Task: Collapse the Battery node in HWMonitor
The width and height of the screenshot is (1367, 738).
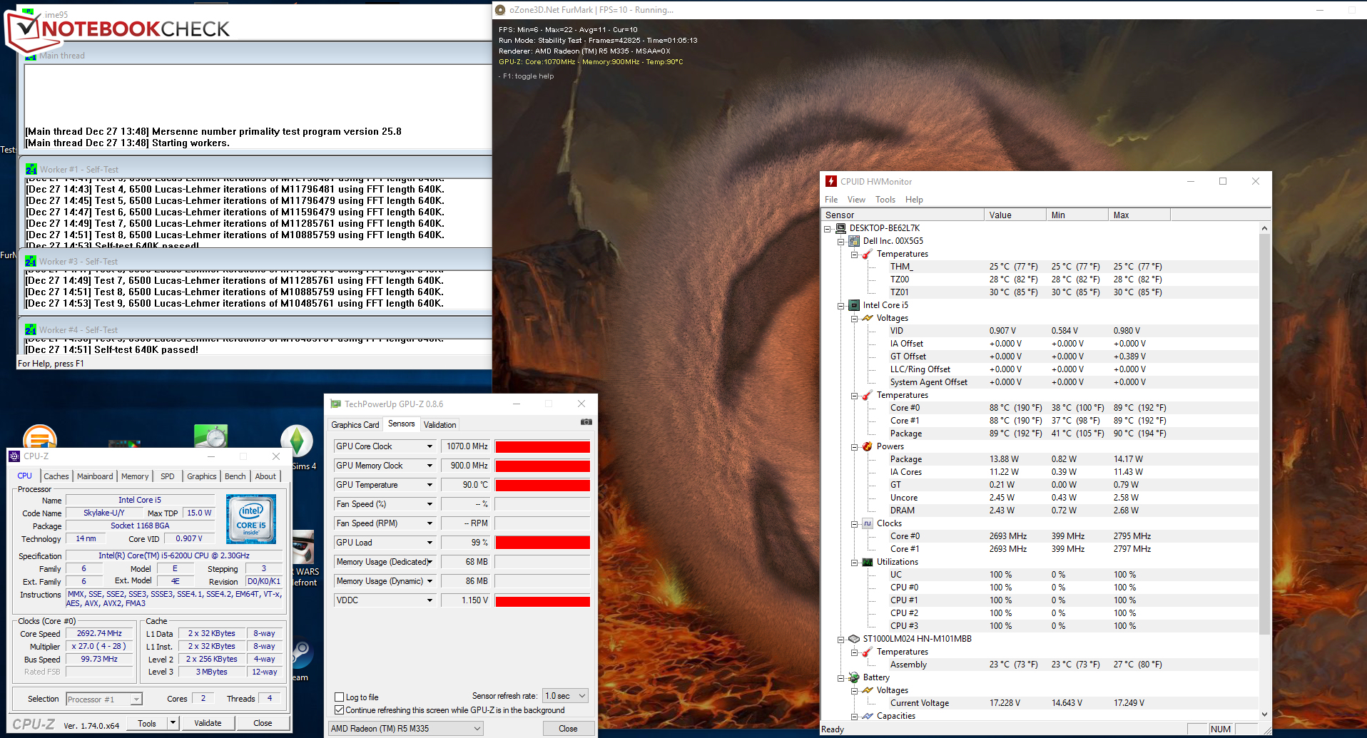Action: 841,677
